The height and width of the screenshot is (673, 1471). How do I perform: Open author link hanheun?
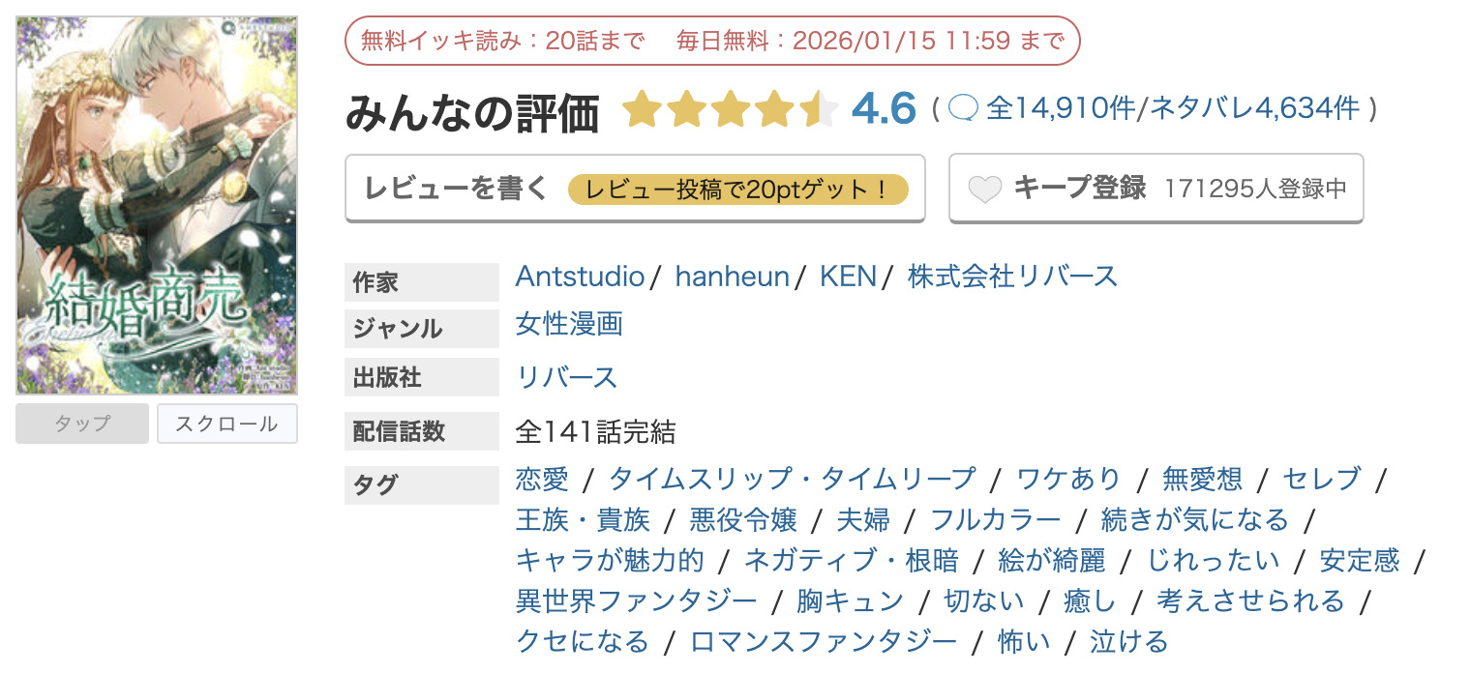(733, 277)
